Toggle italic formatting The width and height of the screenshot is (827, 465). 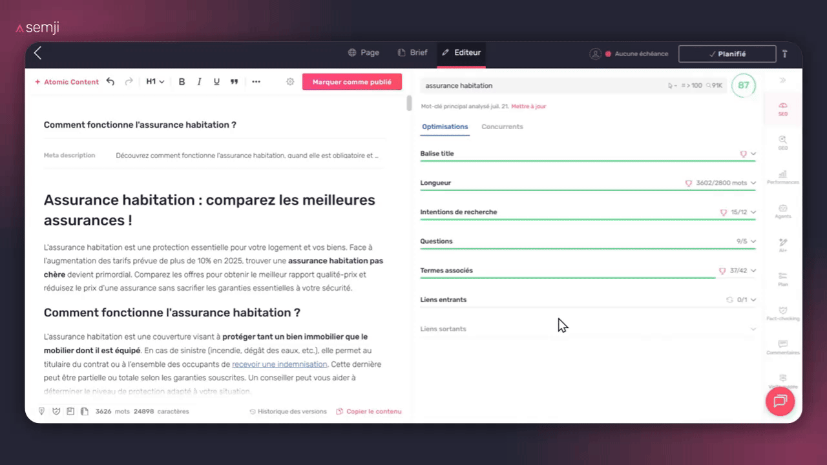(x=199, y=82)
